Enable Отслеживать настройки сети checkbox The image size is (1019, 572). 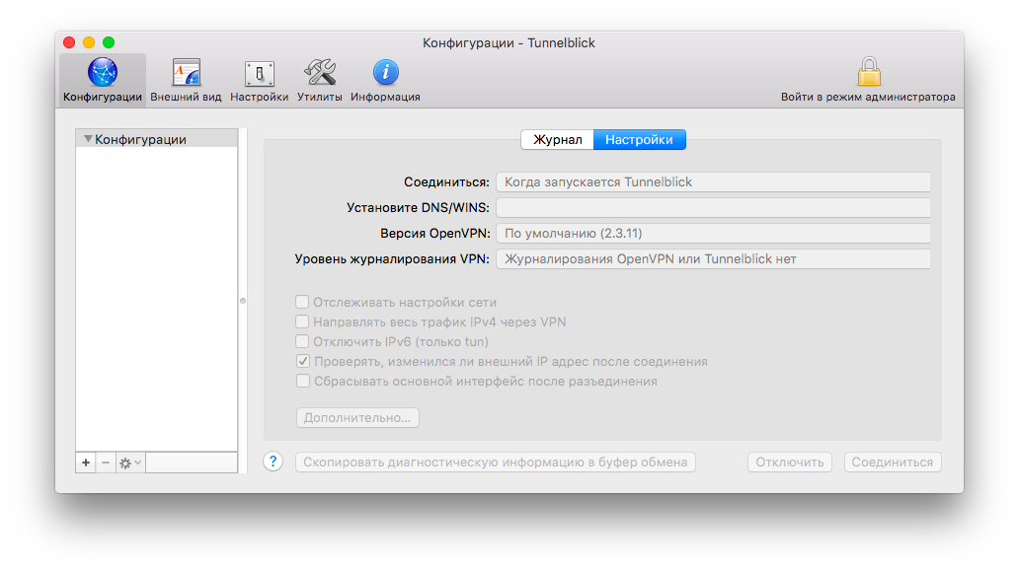pyautogui.click(x=302, y=302)
